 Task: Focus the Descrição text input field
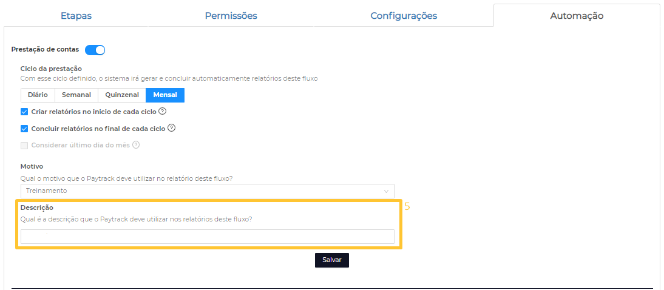pos(208,237)
